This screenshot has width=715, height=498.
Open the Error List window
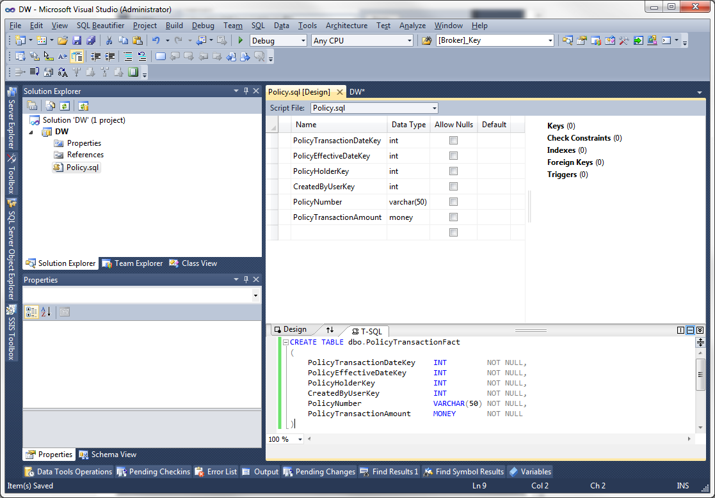click(x=216, y=472)
